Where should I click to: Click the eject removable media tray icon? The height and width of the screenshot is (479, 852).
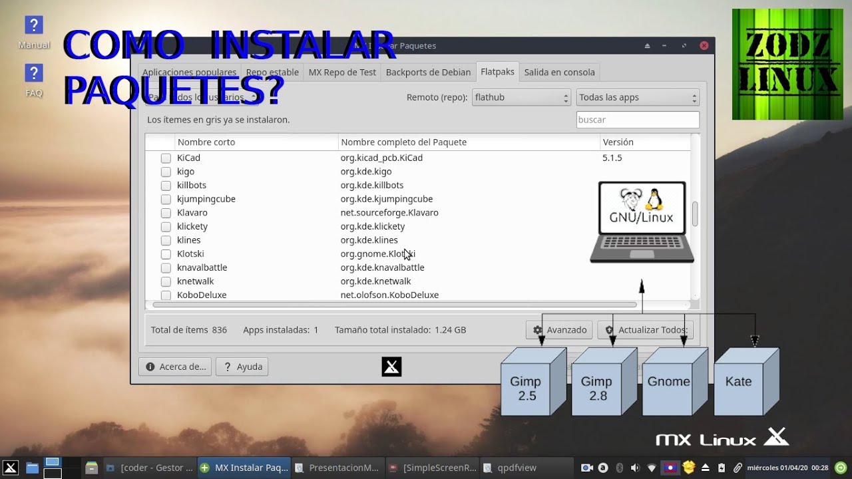pyautogui.click(x=706, y=468)
